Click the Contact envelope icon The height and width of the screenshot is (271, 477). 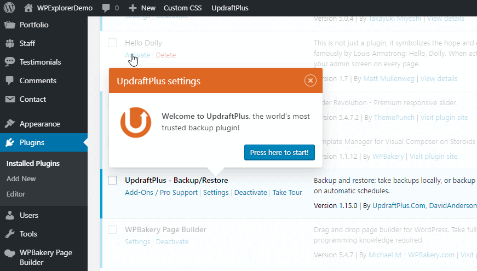(x=10, y=99)
